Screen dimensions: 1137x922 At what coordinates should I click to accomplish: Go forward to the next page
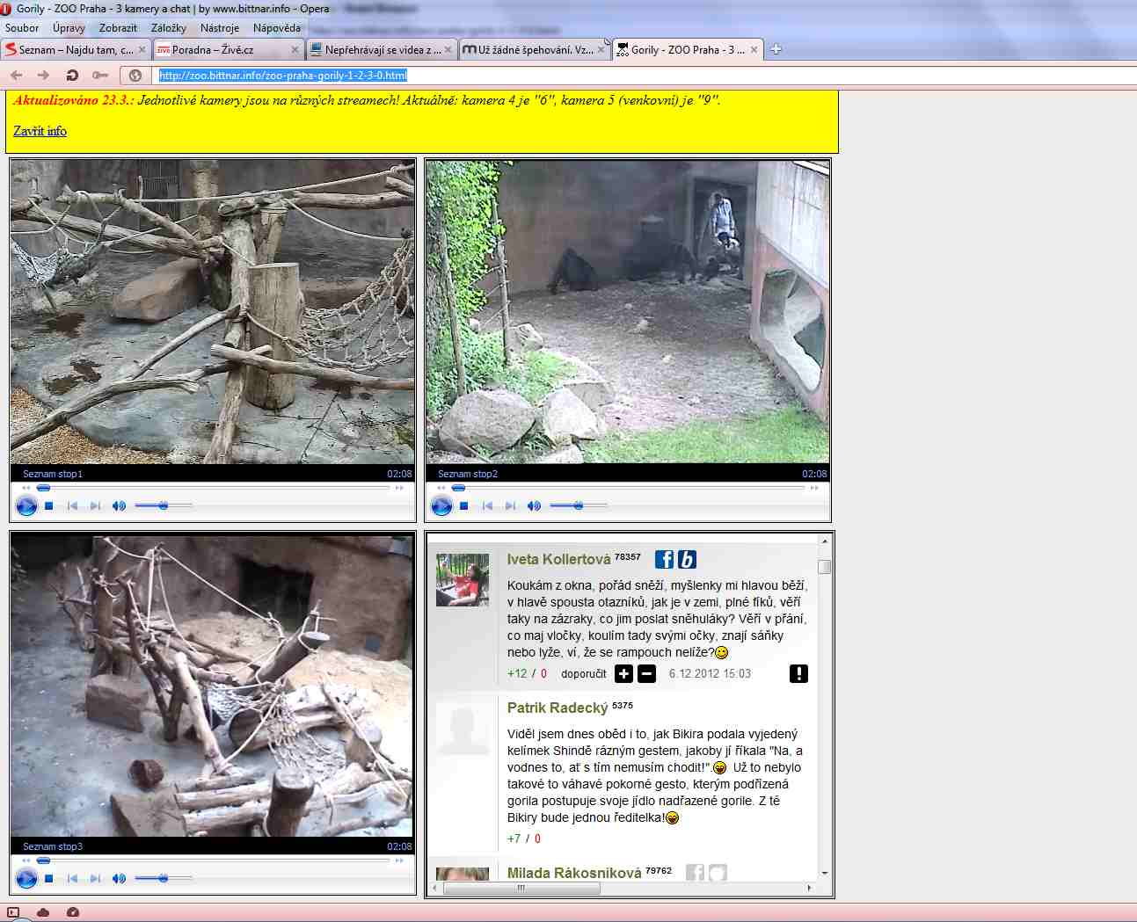tap(44, 76)
